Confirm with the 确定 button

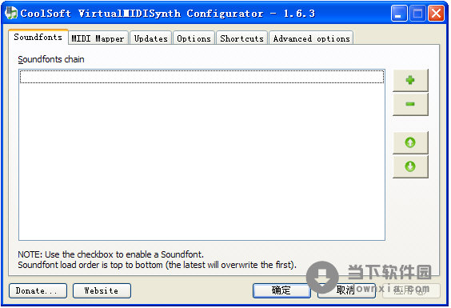click(281, 290)
